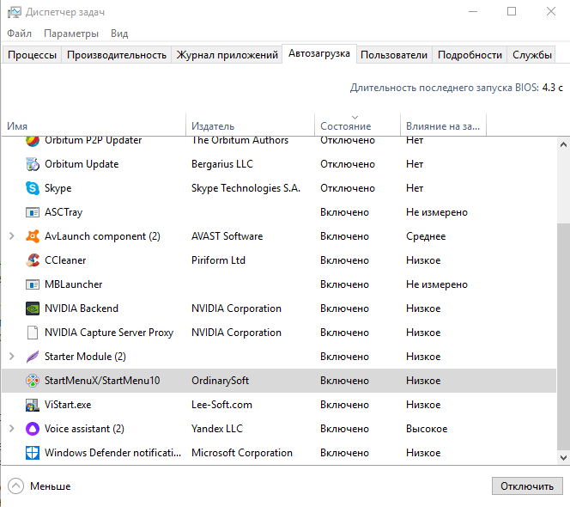The image size is (570, 507).
Task: Click the Windows Defender shield icon
Action: click(33, 452)
